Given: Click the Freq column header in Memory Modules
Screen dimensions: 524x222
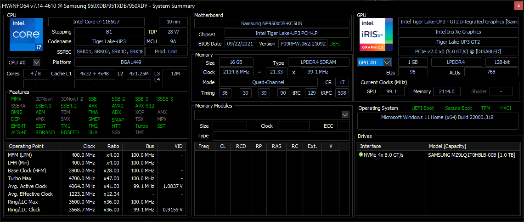Looking at the screenshot, I should (x=203, y=146).
